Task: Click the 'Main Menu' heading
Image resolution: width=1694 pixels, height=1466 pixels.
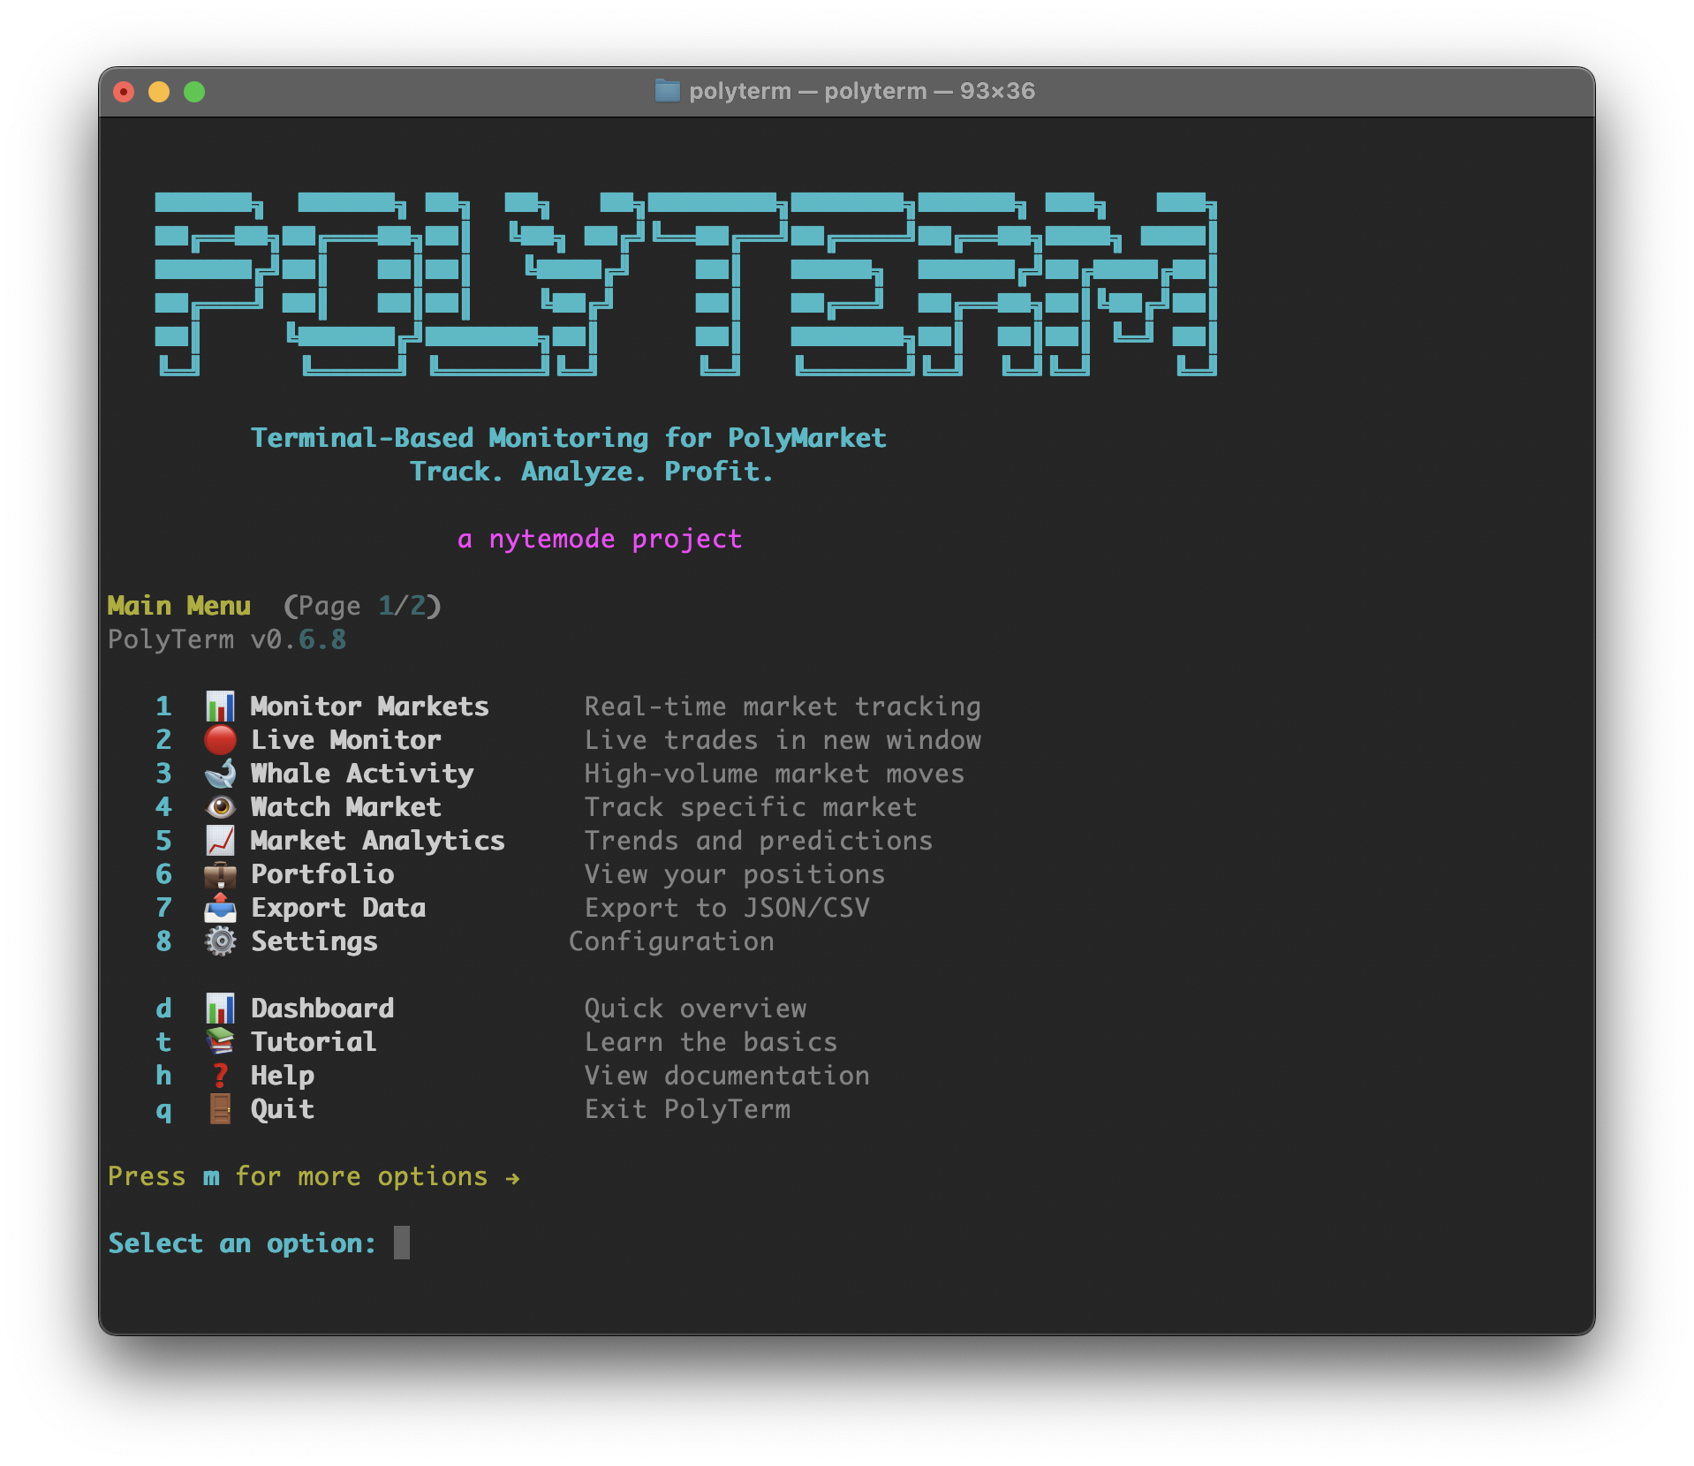Action: click(x=179, y=606)
